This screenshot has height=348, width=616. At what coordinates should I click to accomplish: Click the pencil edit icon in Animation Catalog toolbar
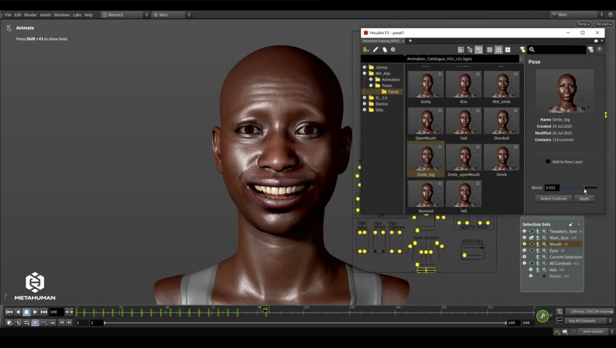point(375,50)
